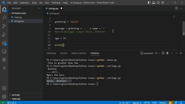Open the Run menu
This screenshot has height=104, width=185.
[x=47, y=3]
